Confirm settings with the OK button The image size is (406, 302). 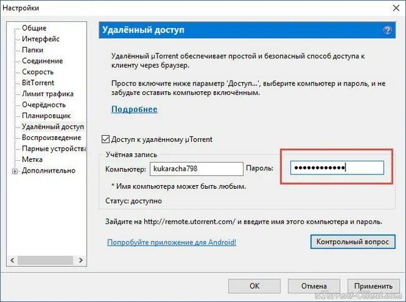click(x=254, y=286)
